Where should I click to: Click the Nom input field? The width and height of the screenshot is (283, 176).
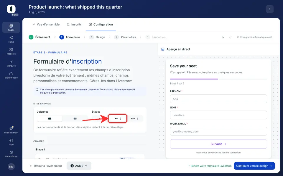click(218, 115)
